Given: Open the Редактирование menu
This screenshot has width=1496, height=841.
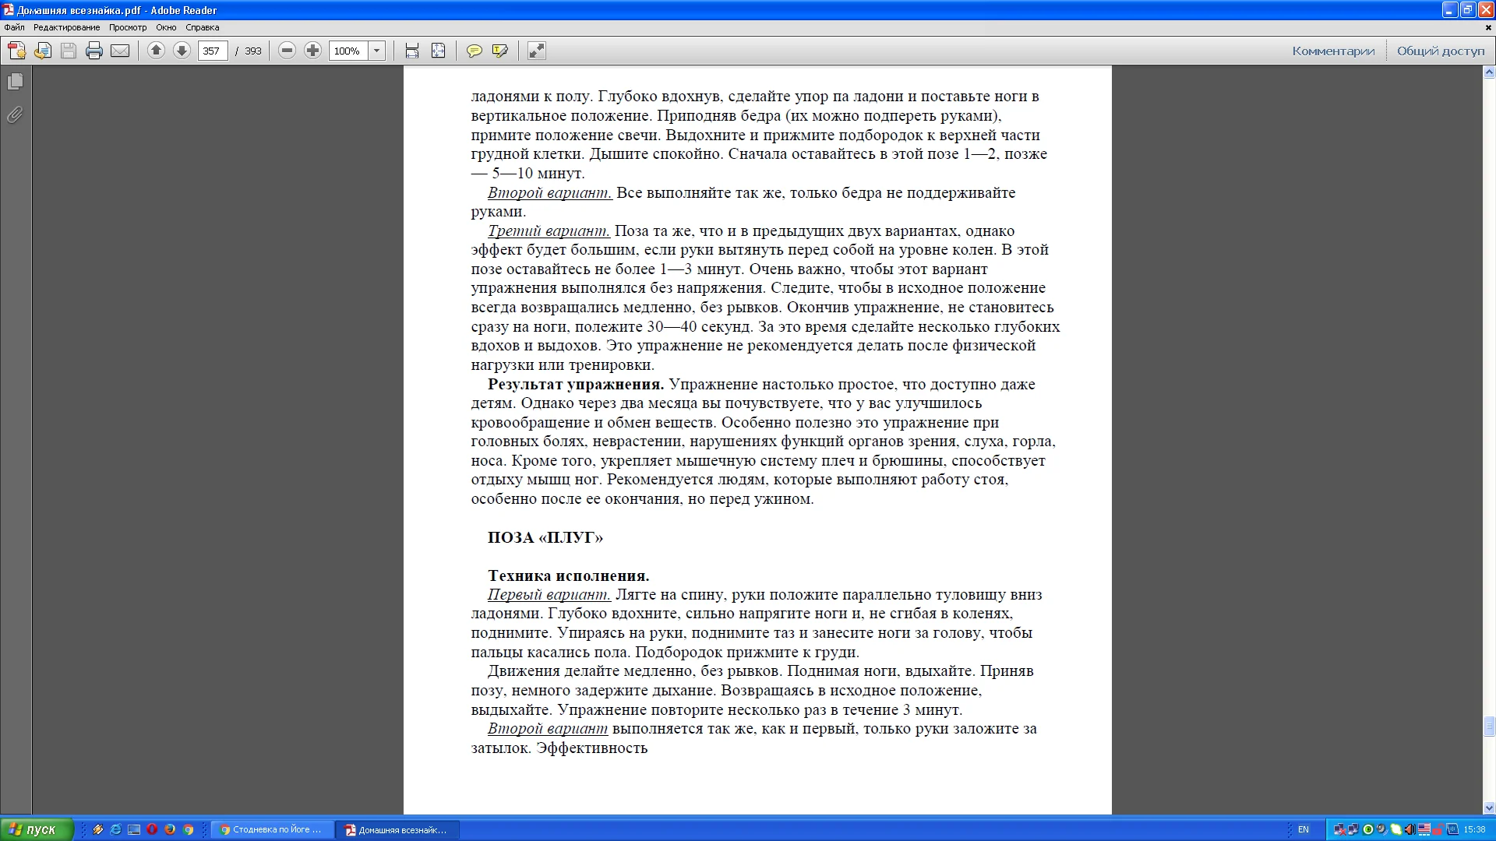Looking at the screenshot, I should [66, 27].
